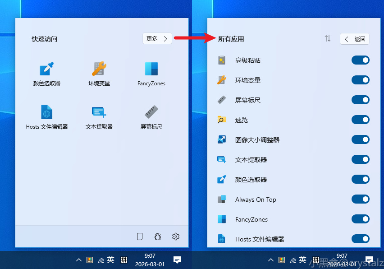Screen dimensions: 384x269
Task: Open FancyZones from the quick access grid
Action: point(151,74)
